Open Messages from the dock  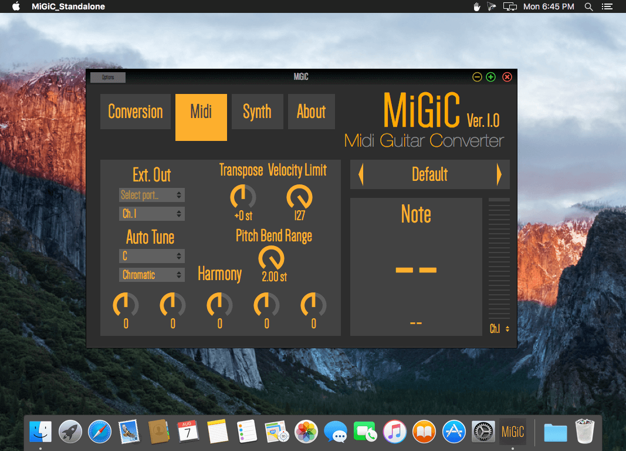pos(336,432)
